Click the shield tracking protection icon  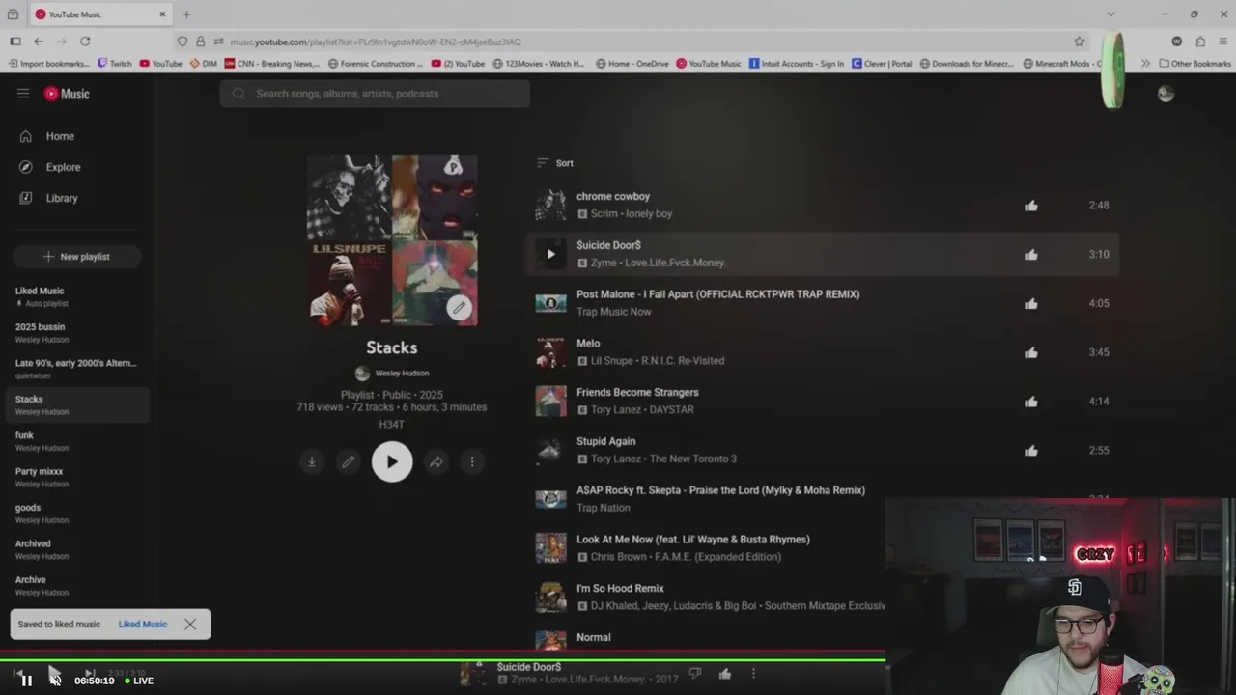point(183,42)
